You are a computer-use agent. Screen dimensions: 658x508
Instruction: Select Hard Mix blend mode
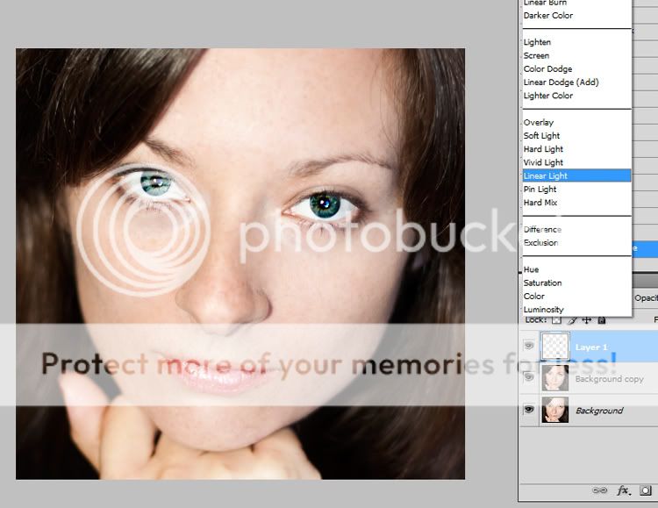[540, 203]
